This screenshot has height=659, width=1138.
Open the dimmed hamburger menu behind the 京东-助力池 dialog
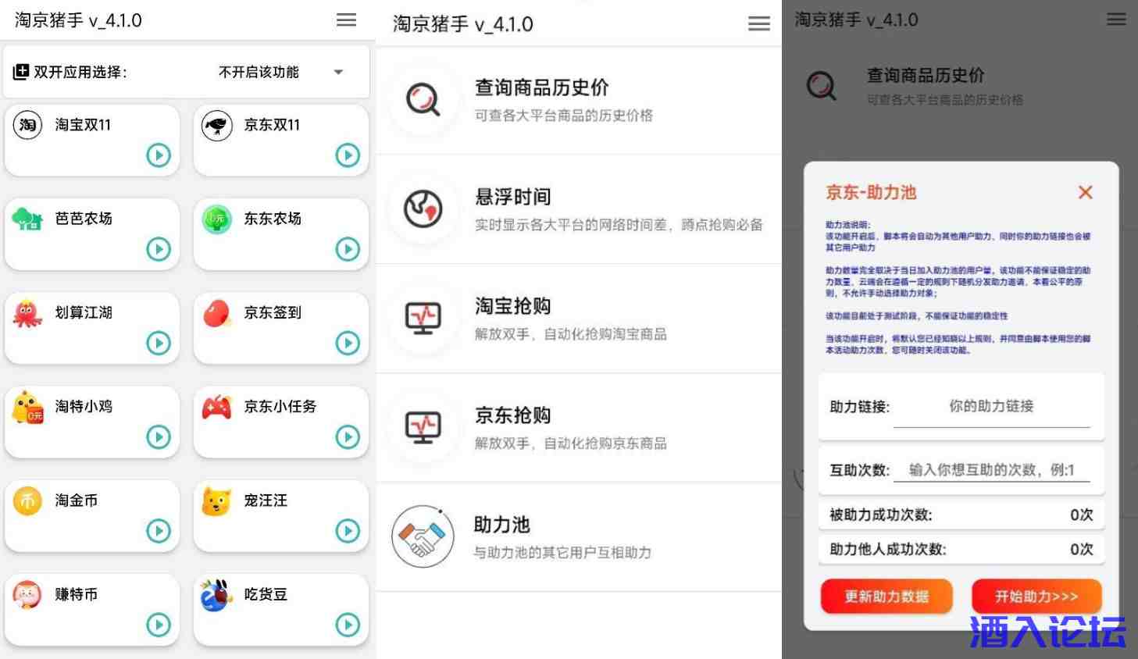1116,20
